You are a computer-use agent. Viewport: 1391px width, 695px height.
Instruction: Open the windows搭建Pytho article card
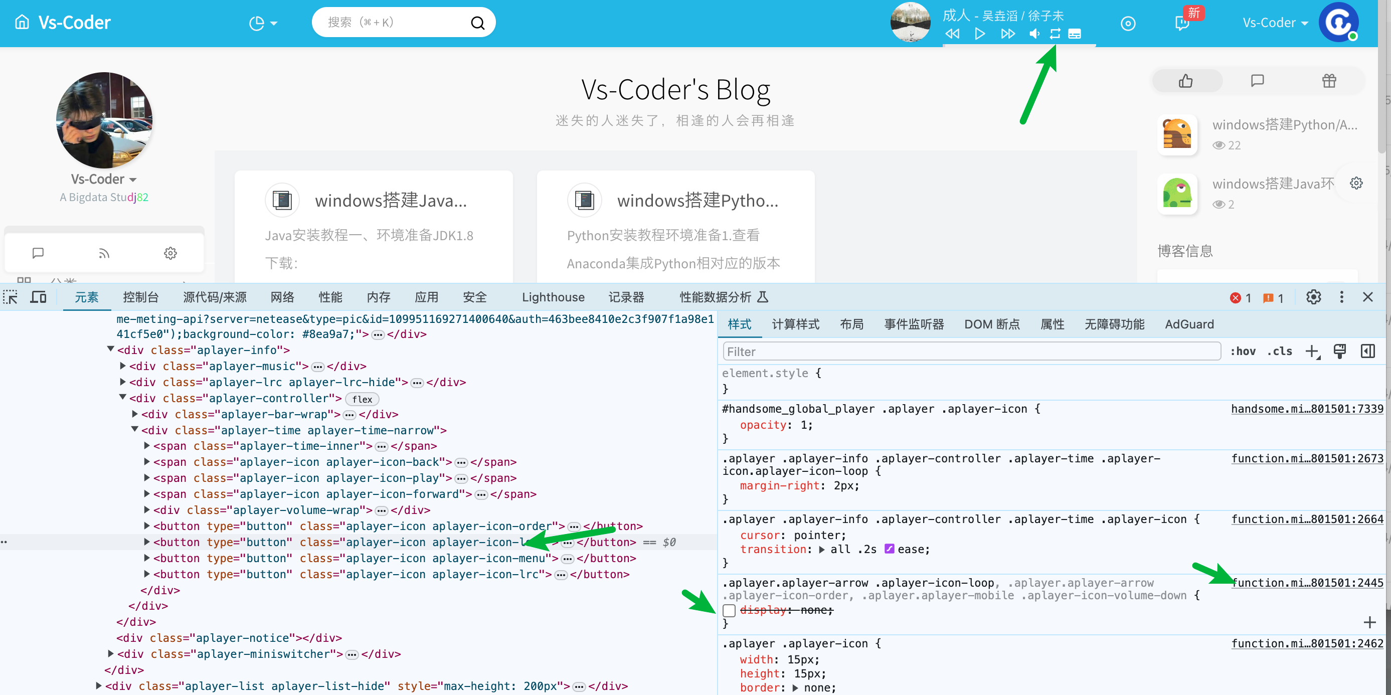click(x=675, y=227)
